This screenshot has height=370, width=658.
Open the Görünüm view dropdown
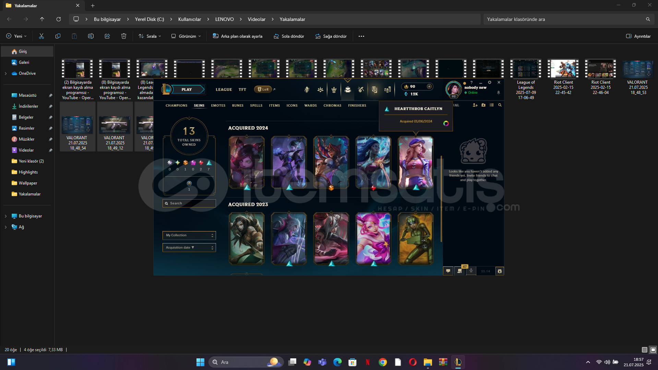tap(186, 36)
